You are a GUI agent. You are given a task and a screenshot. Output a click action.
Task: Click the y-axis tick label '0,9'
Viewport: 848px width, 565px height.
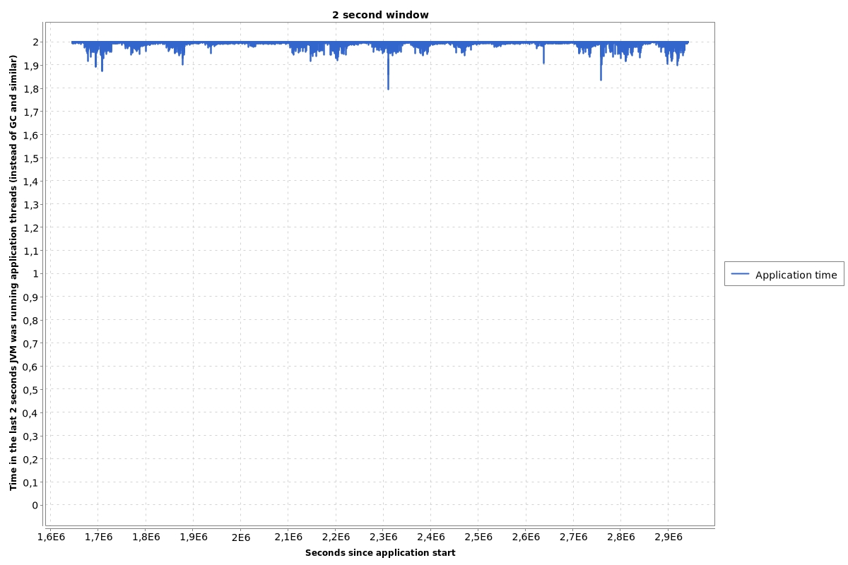32,297
